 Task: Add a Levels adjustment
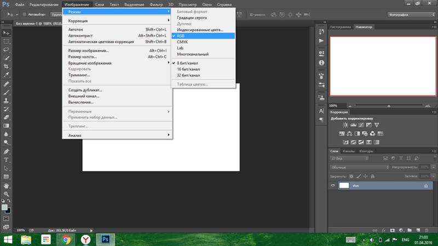click(x=353, y=125)
